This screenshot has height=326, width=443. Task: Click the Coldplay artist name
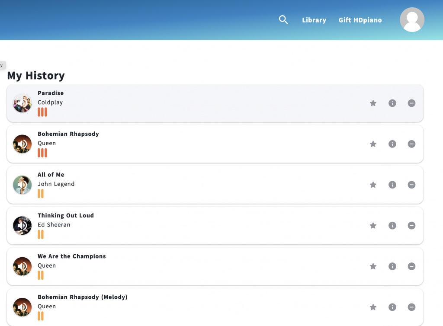[50, 102]
